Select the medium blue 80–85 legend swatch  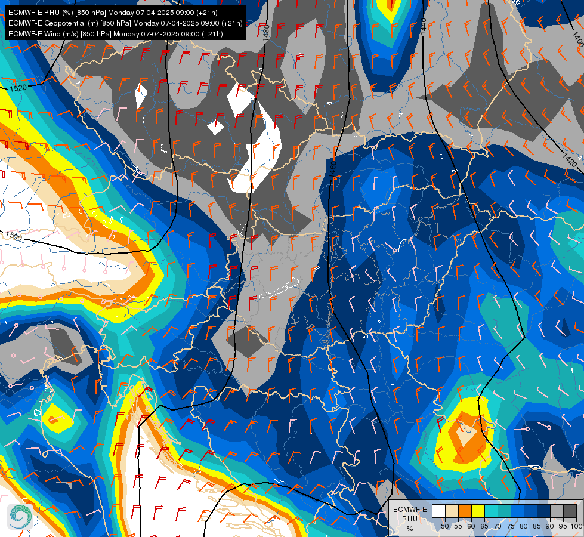531,511
